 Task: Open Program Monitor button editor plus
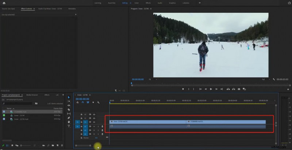point(288,89)
